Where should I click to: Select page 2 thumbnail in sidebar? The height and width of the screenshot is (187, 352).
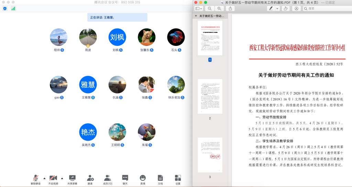point(210,96)
